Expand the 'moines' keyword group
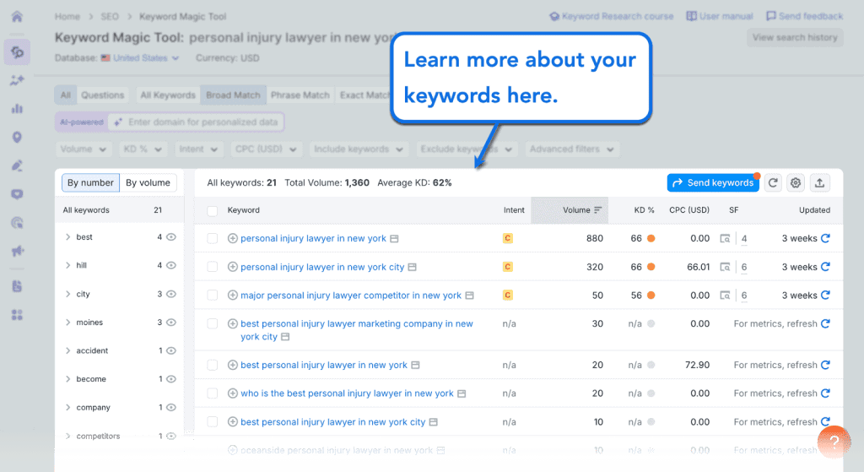The image size is (864, 472). [67, 322]
